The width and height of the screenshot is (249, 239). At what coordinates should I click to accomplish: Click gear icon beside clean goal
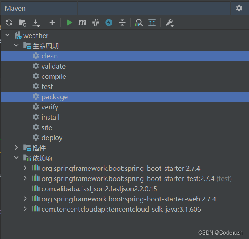(x=36, y=56)
